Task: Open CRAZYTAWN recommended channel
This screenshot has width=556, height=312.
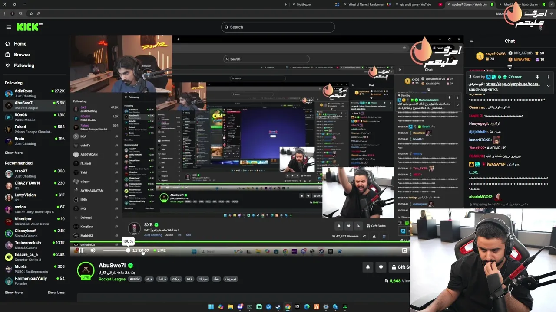Action: [x=35, y=185]
